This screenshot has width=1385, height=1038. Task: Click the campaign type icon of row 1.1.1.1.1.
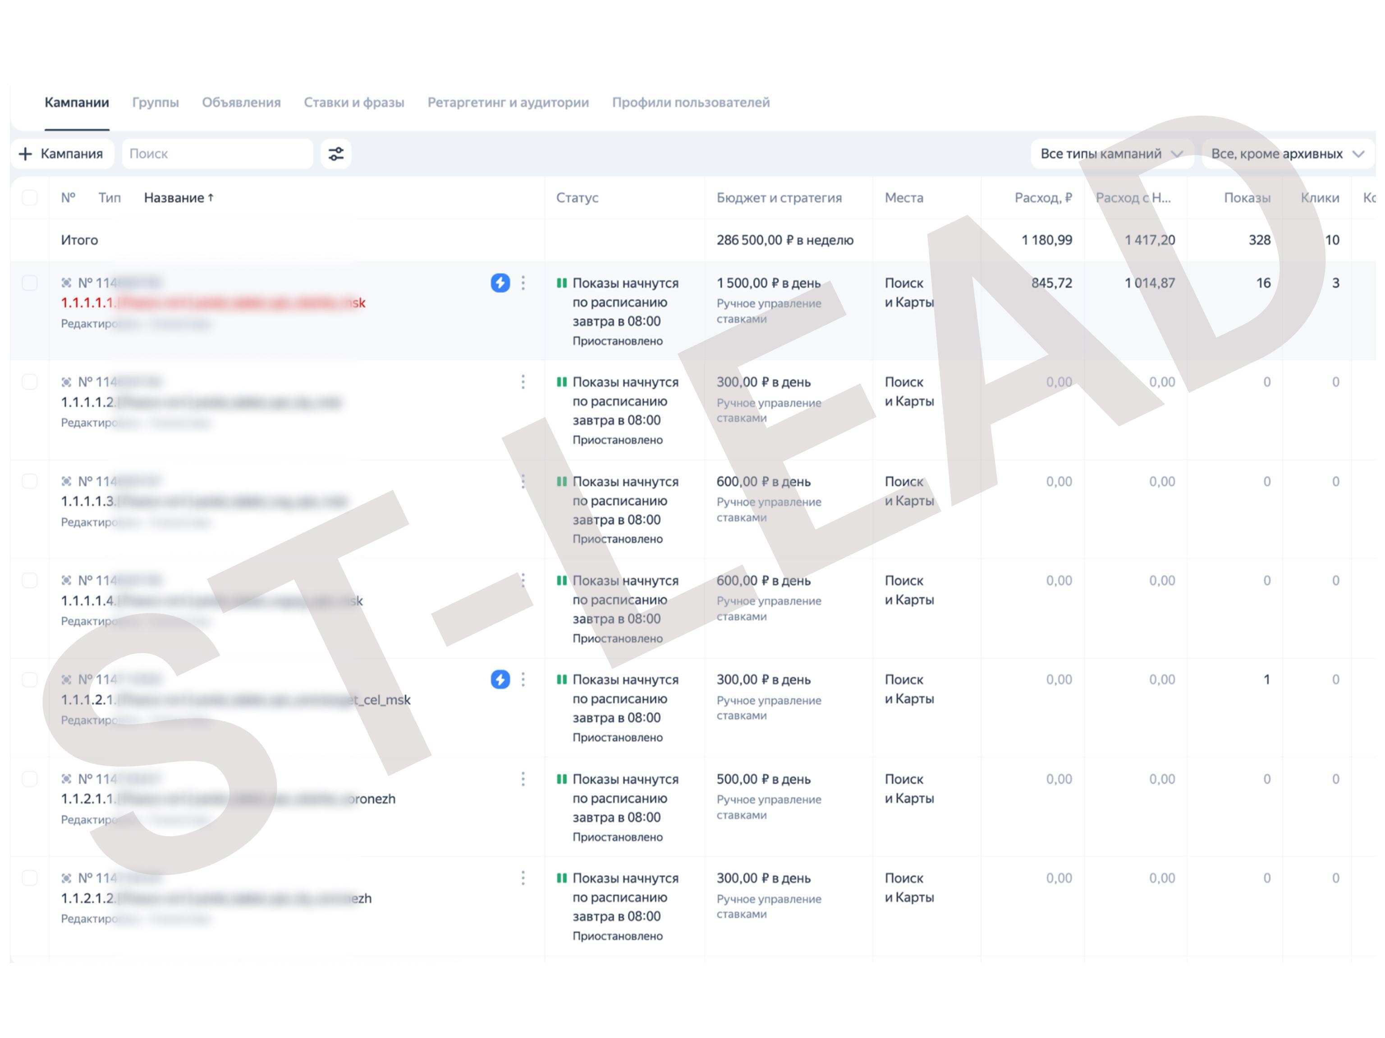pos(66,283)
